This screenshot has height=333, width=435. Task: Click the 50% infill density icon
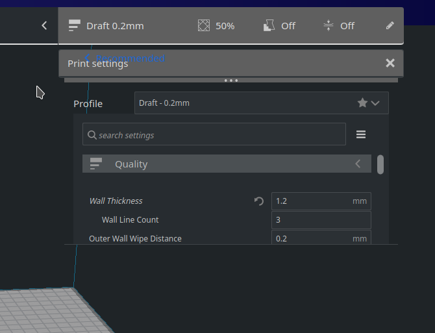pos(204,25)
